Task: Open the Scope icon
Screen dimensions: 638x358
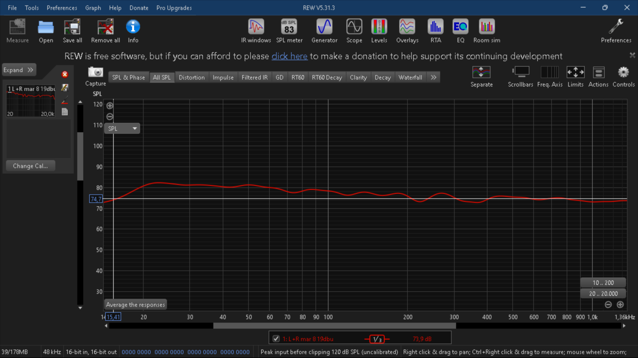Action: [354, 31]
